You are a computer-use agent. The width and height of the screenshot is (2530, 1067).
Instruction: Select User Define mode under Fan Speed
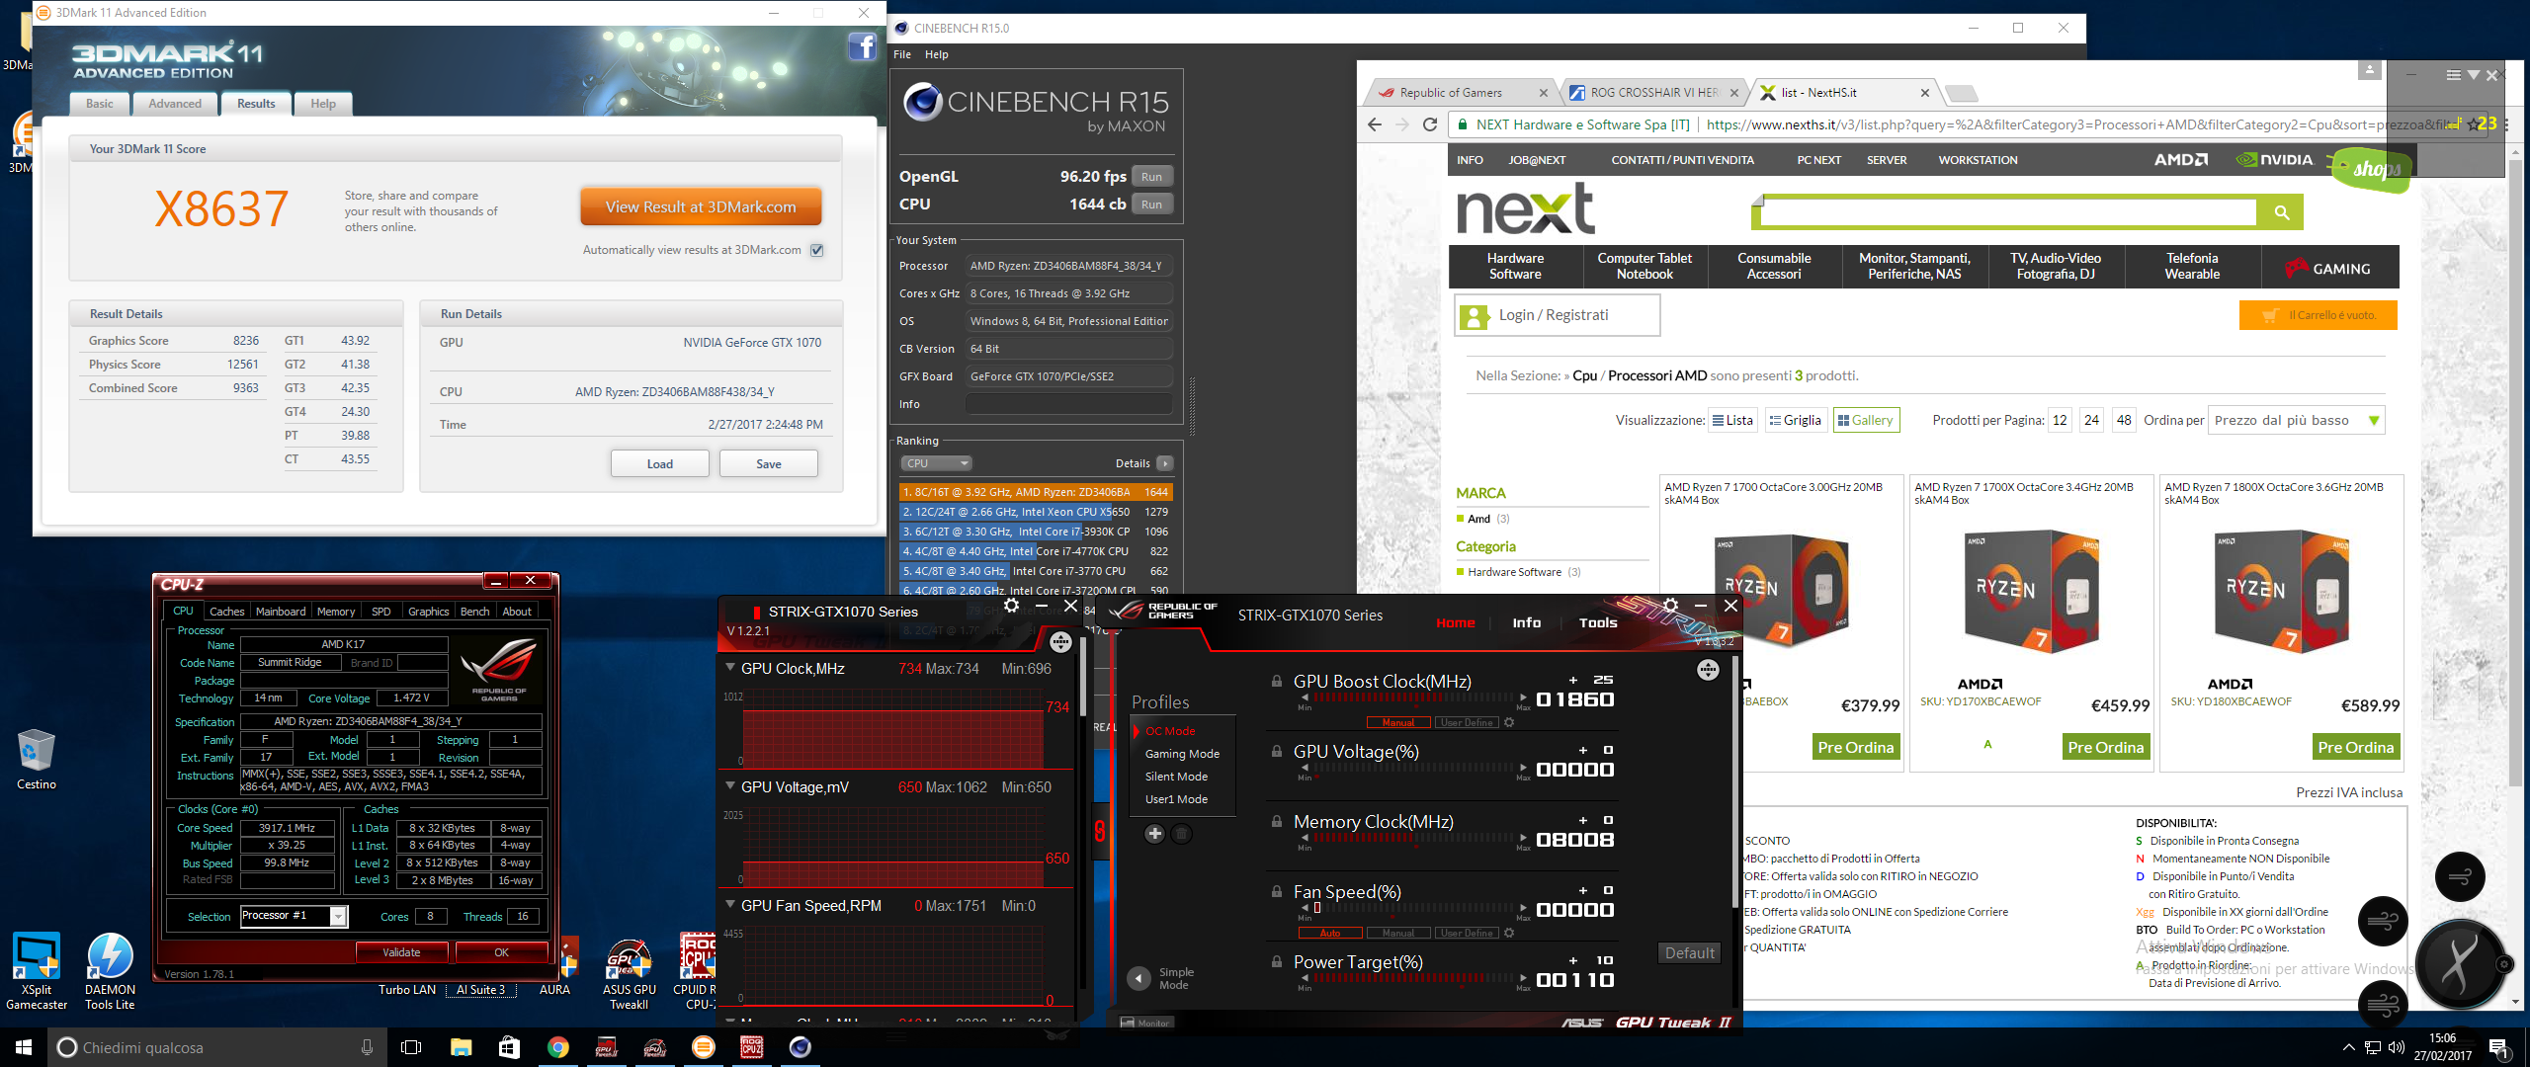click(x=1467, y=933)
